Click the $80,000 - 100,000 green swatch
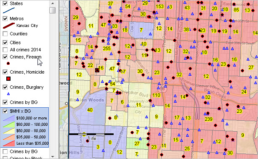Viewport: 258px width, 159px height. [9, 125]
